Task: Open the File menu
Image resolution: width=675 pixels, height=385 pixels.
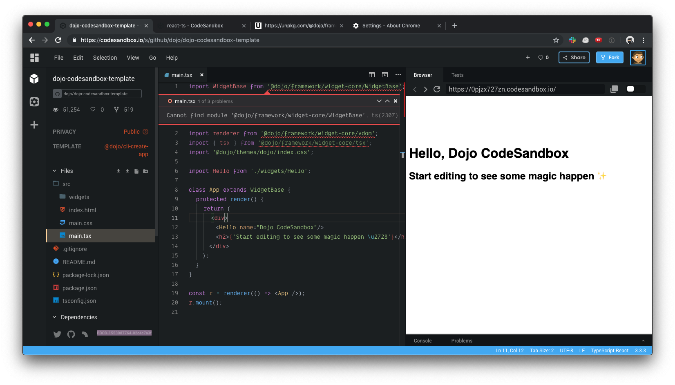Action: [59, 58]
